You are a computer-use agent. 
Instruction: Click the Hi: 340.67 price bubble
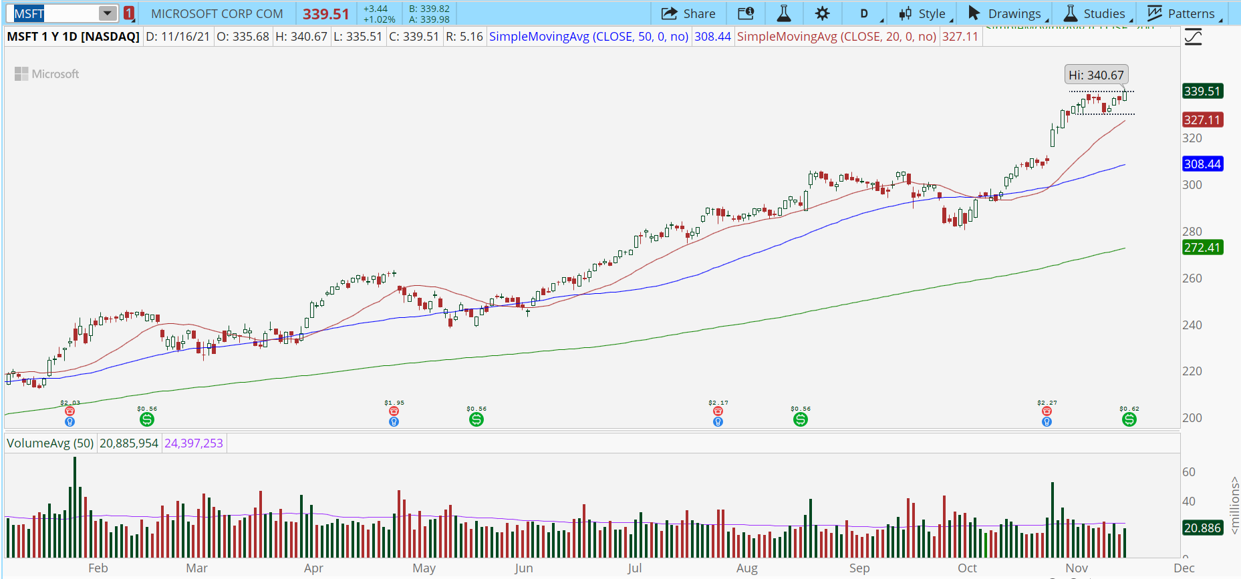click(1096, 75)
